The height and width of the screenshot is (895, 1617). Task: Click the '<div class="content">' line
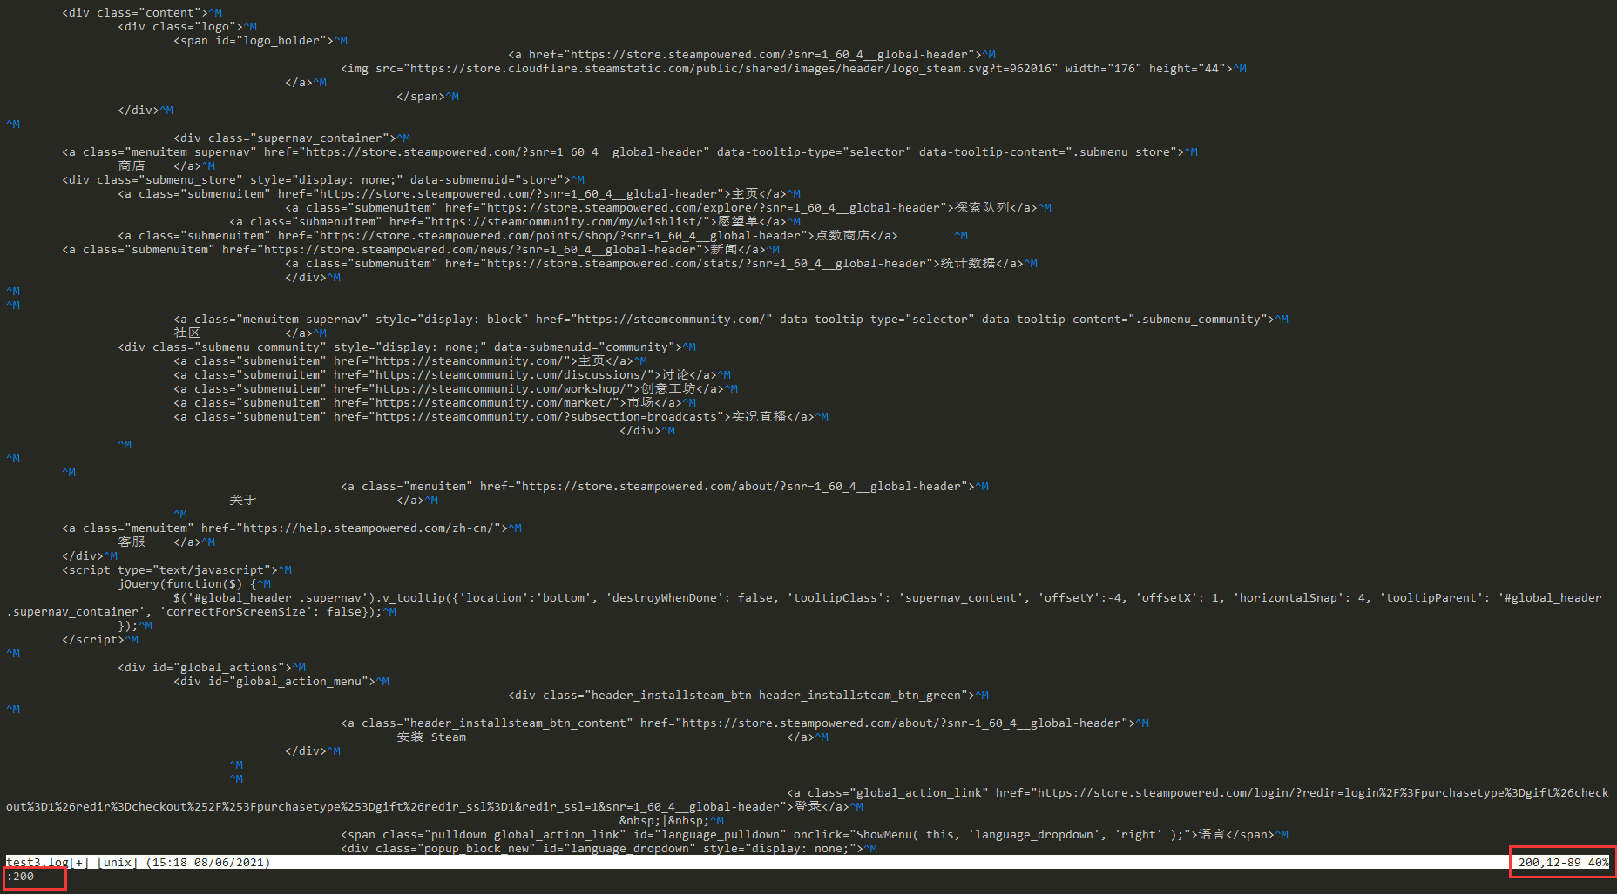[142, 12]
